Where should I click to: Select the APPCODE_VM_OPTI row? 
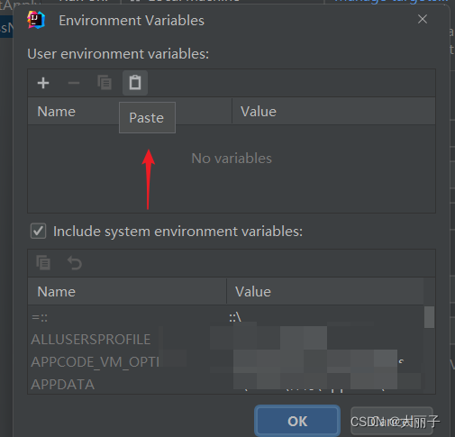(226, 362)
